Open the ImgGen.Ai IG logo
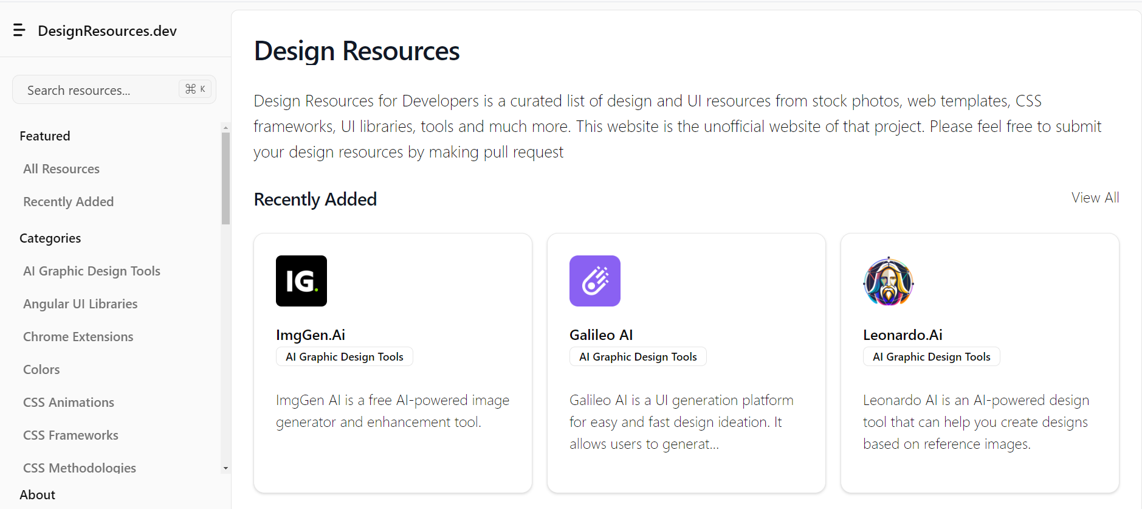Image resolution: width=1142 pixels, height=509 pixels. pyautogui.click(x=301, y=281)
